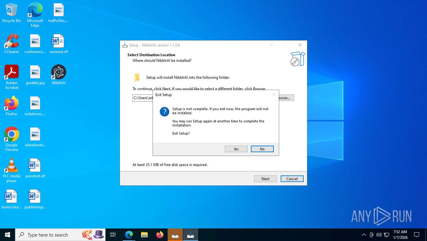The image size is (427, 241).
Task: Click the Meet Now tray icon
Action: coord(371,235)
